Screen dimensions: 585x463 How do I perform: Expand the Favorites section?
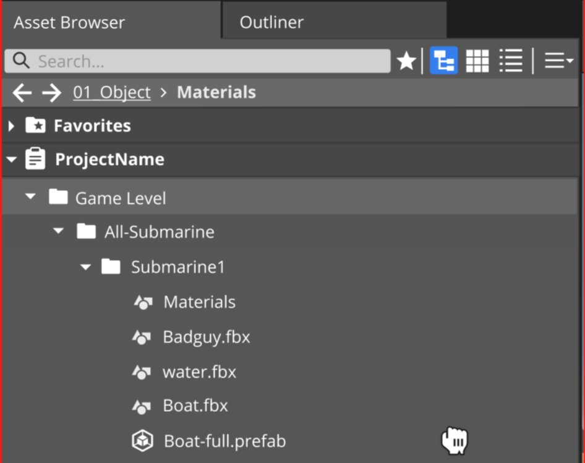[x=11, y=125]
